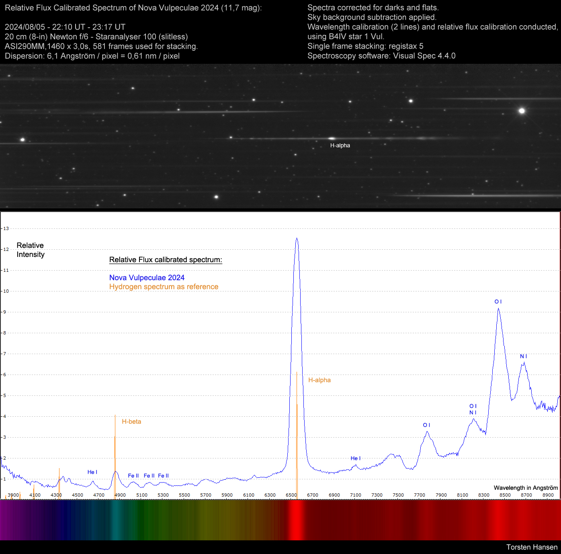Image resolution: width=561 pixels, height=554 pixels.
Task: Select the "8900" wavelength tick label
Action: coord(548,495)
